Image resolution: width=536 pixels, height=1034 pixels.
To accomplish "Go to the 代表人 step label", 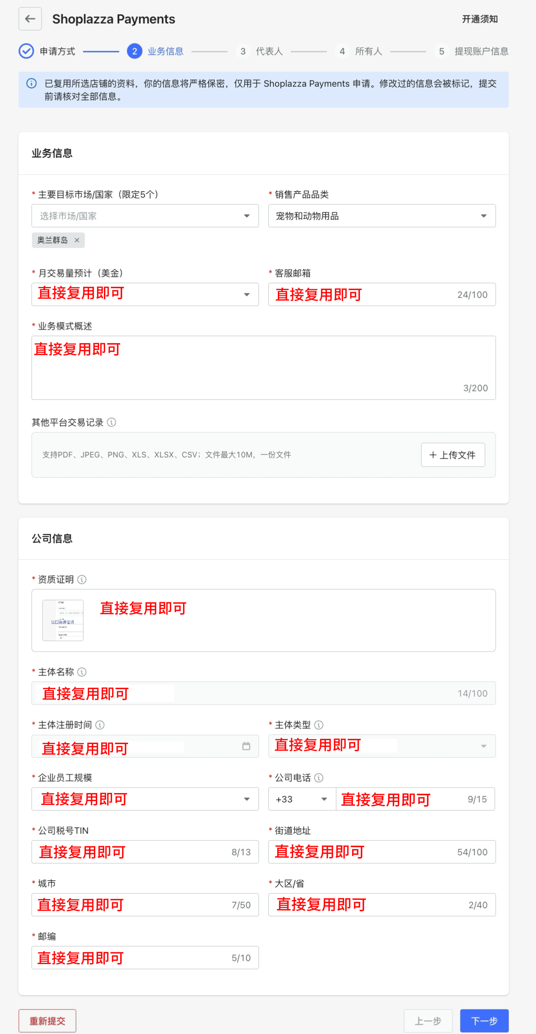I will click(x=269, y=52).
